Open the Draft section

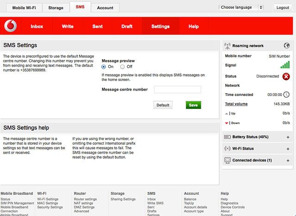[127, 26]
